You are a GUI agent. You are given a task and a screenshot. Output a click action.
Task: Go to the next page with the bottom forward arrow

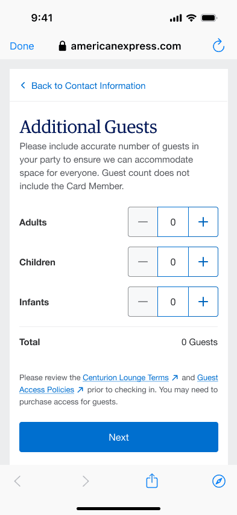click(x=86, y=482)
